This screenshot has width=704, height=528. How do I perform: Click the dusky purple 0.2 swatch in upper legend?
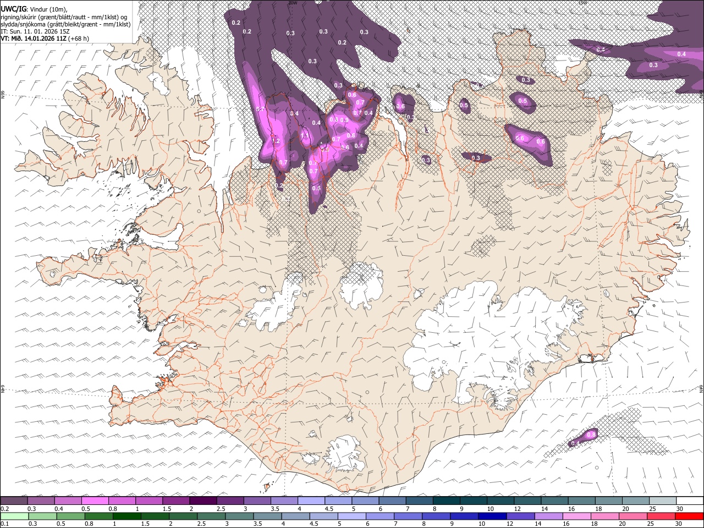click(x=14, y=501)
